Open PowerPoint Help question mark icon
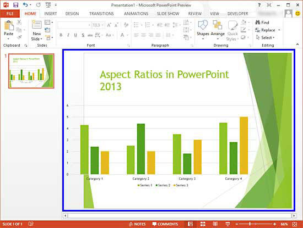This screenshot has width=303, height=228. pyautogui.click(x=259, y=5)
